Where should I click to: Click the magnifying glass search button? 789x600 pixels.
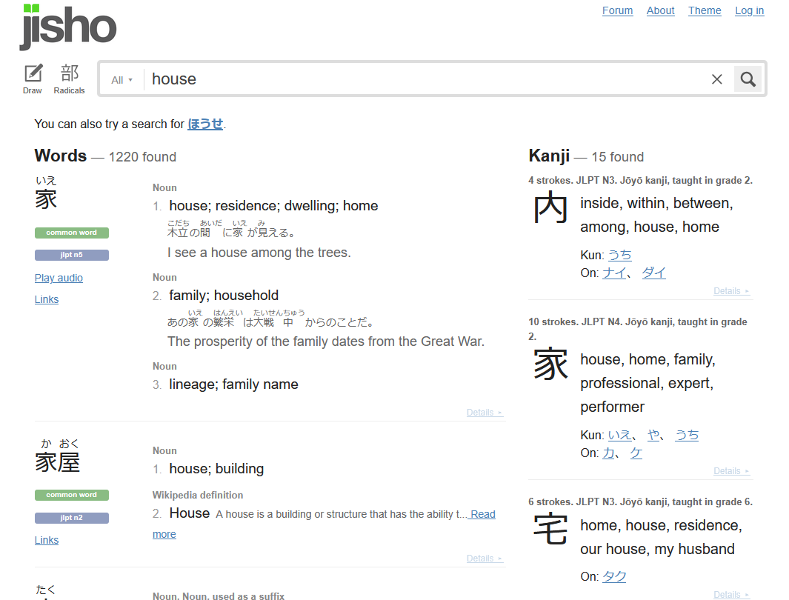pos(748,79)
